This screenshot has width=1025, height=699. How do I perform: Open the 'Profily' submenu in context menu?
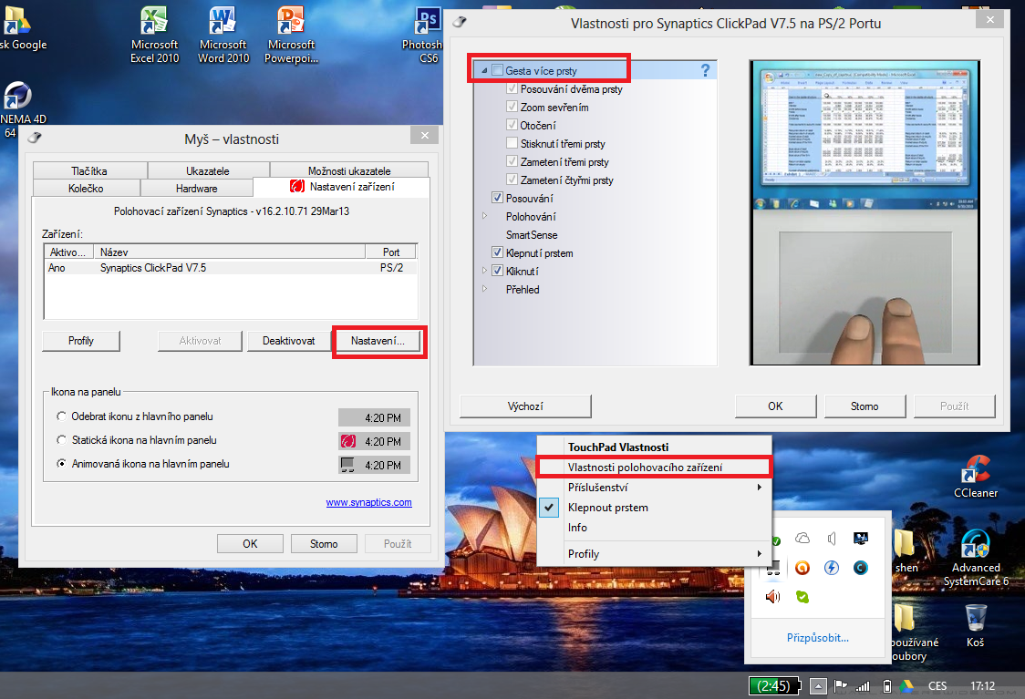654,554
